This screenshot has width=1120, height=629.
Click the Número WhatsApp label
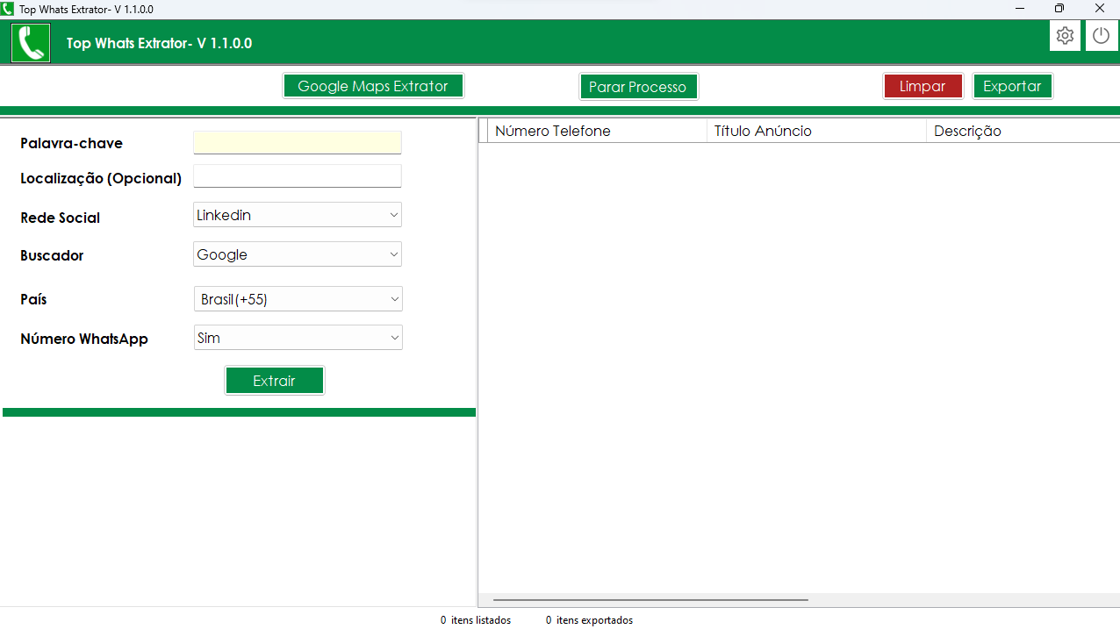click(x=84, y=339)
